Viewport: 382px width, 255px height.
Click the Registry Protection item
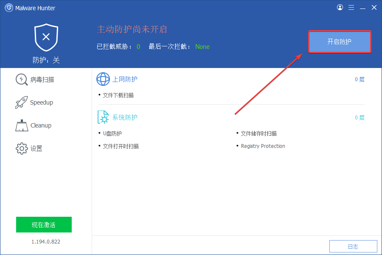(x=263, y=146)
